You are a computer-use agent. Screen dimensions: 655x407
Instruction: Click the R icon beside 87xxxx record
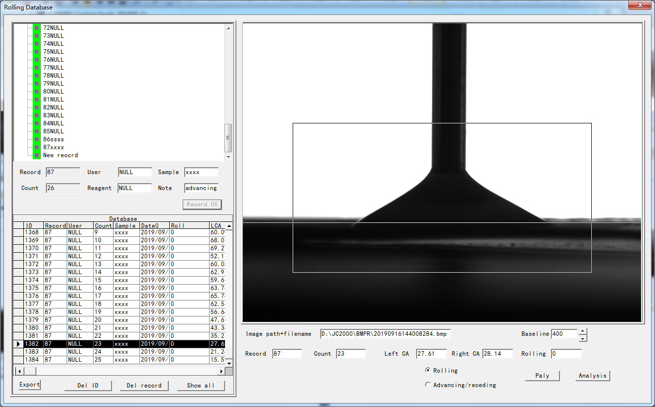coord(37,147)
